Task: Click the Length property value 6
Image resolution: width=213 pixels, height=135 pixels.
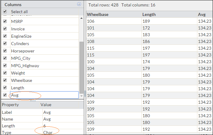Action: click(x=45, y=126)
